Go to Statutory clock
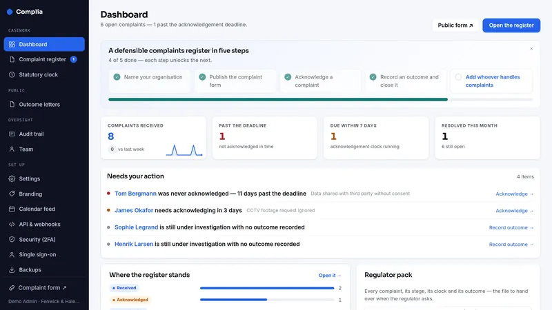552x310 pixels. [x=44, y=74]
